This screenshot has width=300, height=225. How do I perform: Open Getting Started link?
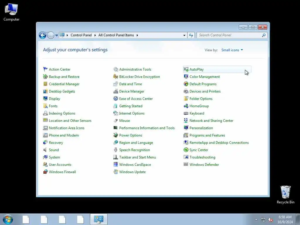click(x=131, y=106)
